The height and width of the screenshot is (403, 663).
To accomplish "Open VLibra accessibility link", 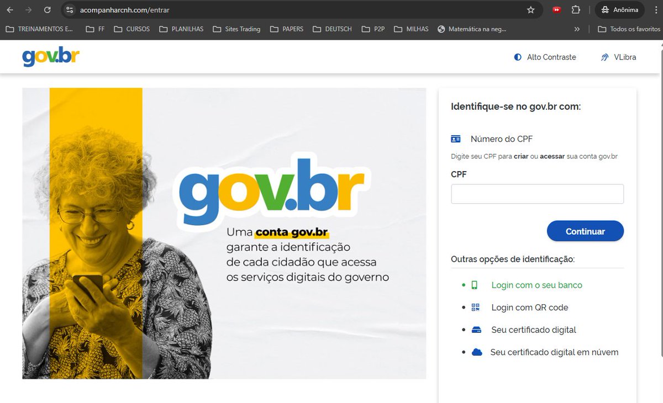I will point(618,57).
